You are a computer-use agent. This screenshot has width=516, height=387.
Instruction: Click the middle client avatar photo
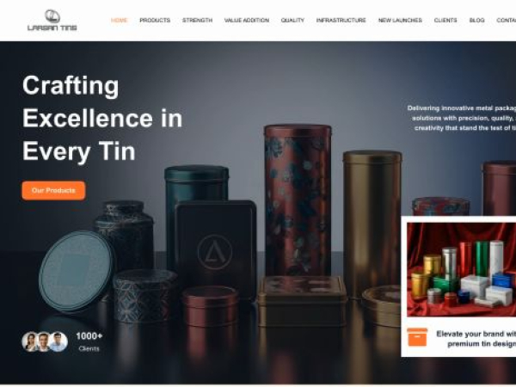click(x=44, y=341)
